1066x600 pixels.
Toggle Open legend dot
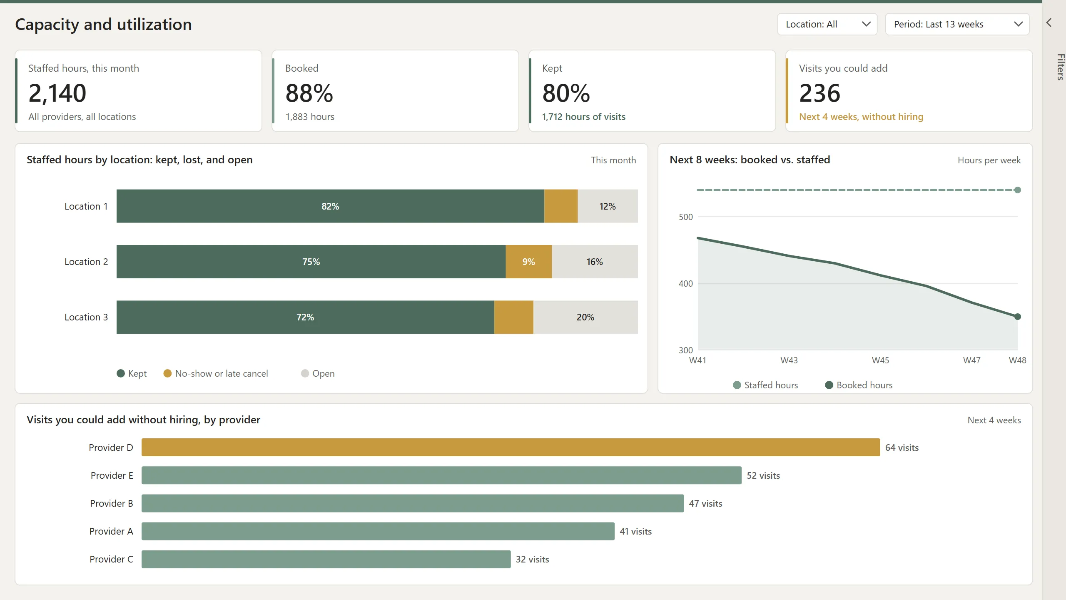coord(305,373)
